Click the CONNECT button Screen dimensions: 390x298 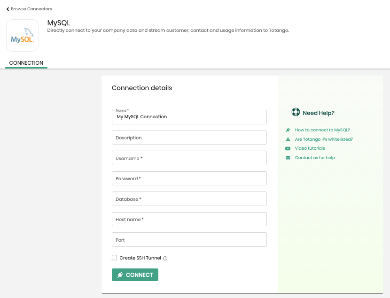coord(135,275)
